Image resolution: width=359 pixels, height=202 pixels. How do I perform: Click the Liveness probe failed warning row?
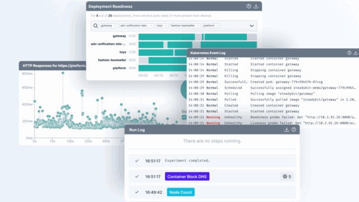point(272,123)
